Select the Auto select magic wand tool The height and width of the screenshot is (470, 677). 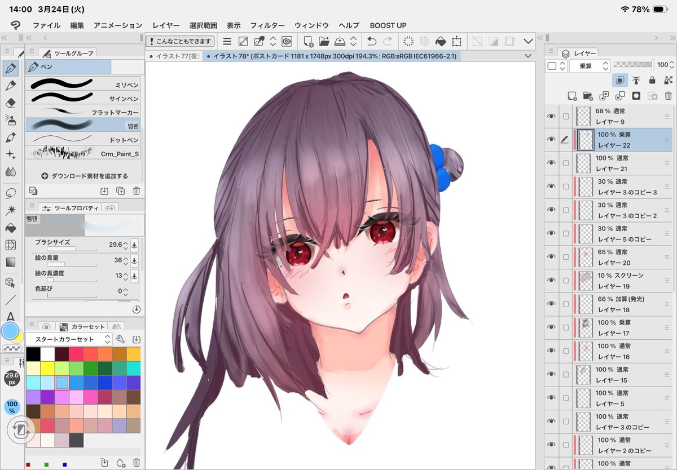pos(10,210)
